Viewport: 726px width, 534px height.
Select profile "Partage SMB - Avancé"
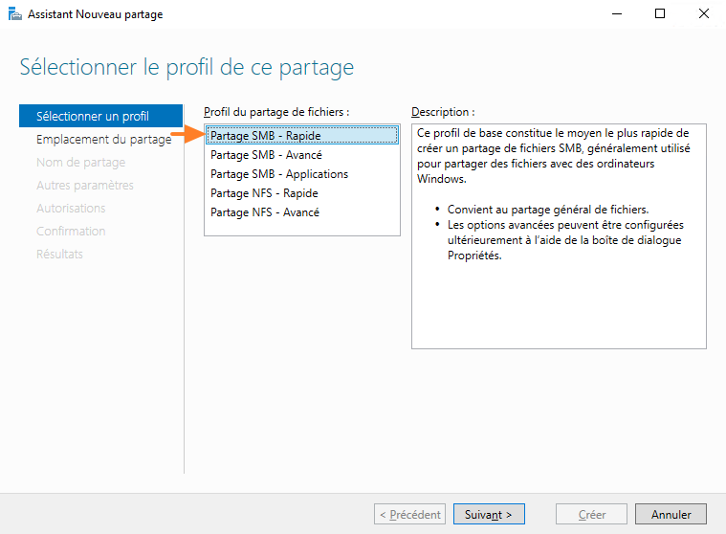click(x=302, y=155)
